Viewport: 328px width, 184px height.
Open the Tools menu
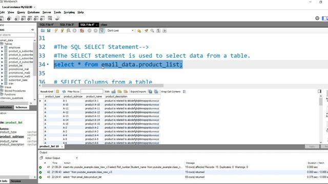pyautogui.click(x=57, y=12)
